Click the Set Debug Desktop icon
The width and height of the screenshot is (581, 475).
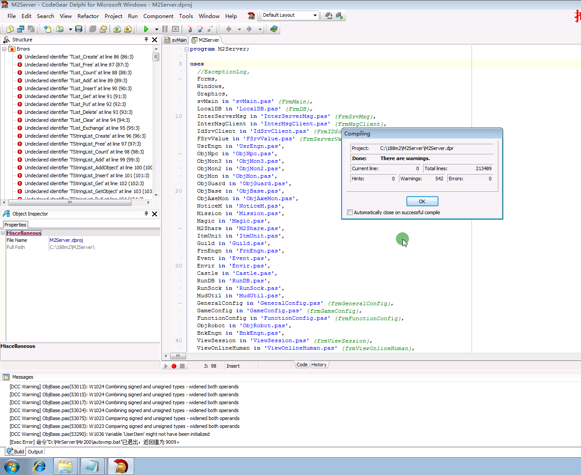coord(340,15)
